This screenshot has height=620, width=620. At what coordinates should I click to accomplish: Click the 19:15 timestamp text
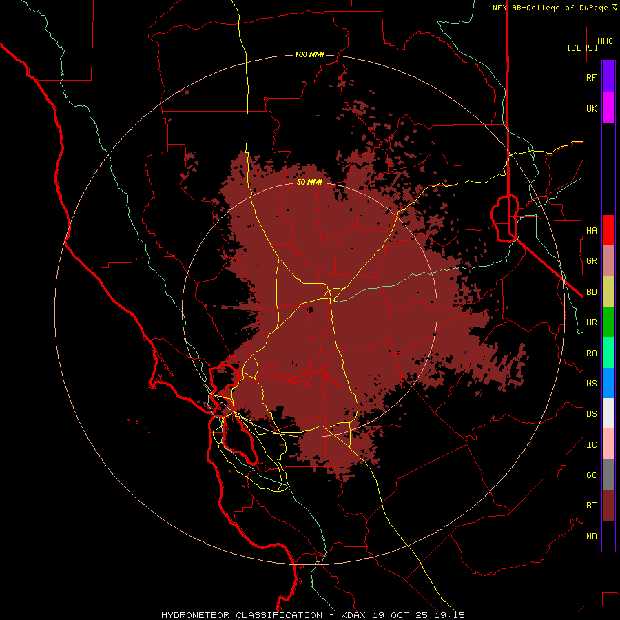[448, 615]
